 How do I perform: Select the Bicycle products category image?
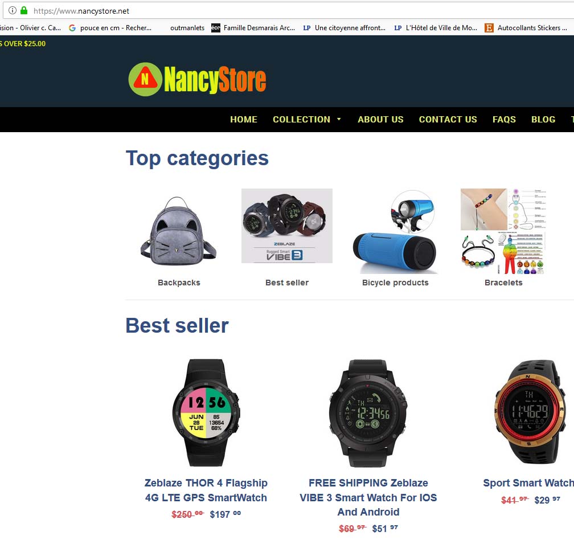(x=395, y=231)
